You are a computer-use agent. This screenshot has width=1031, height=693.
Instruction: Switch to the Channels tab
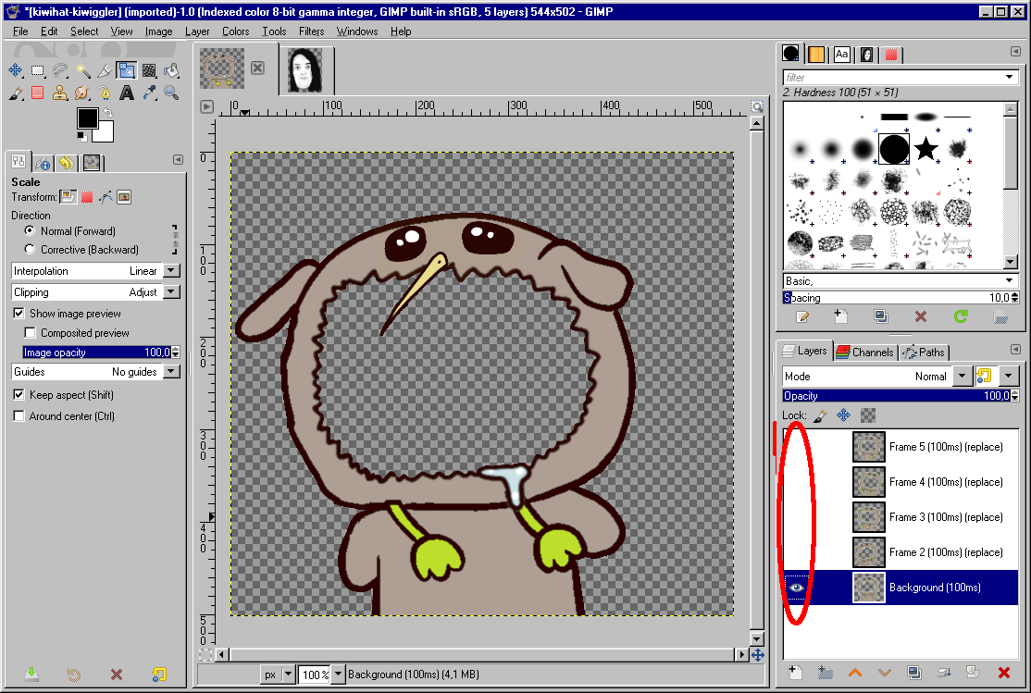click(865, 353)
